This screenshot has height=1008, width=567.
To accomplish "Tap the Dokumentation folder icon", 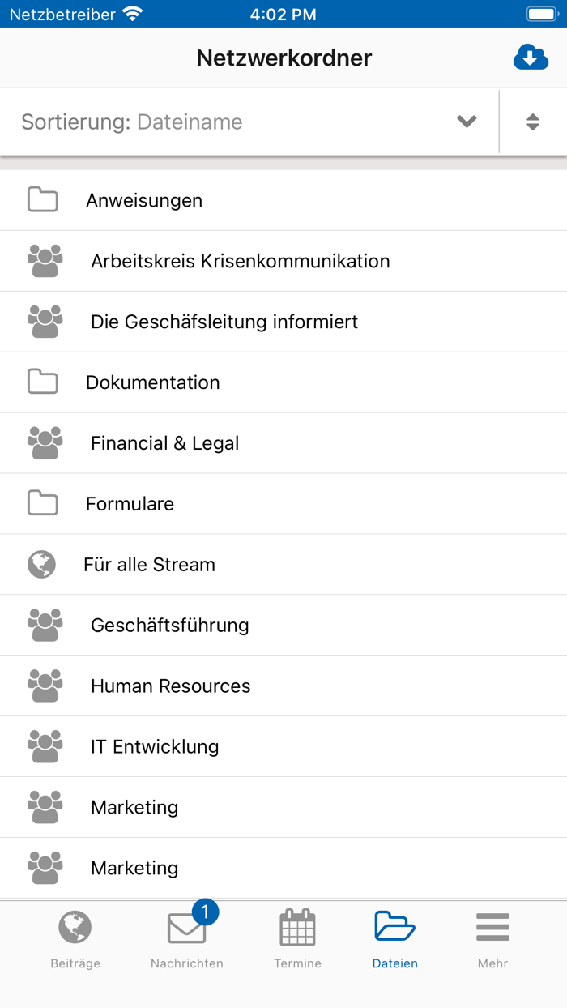I will tap(43, 382).
